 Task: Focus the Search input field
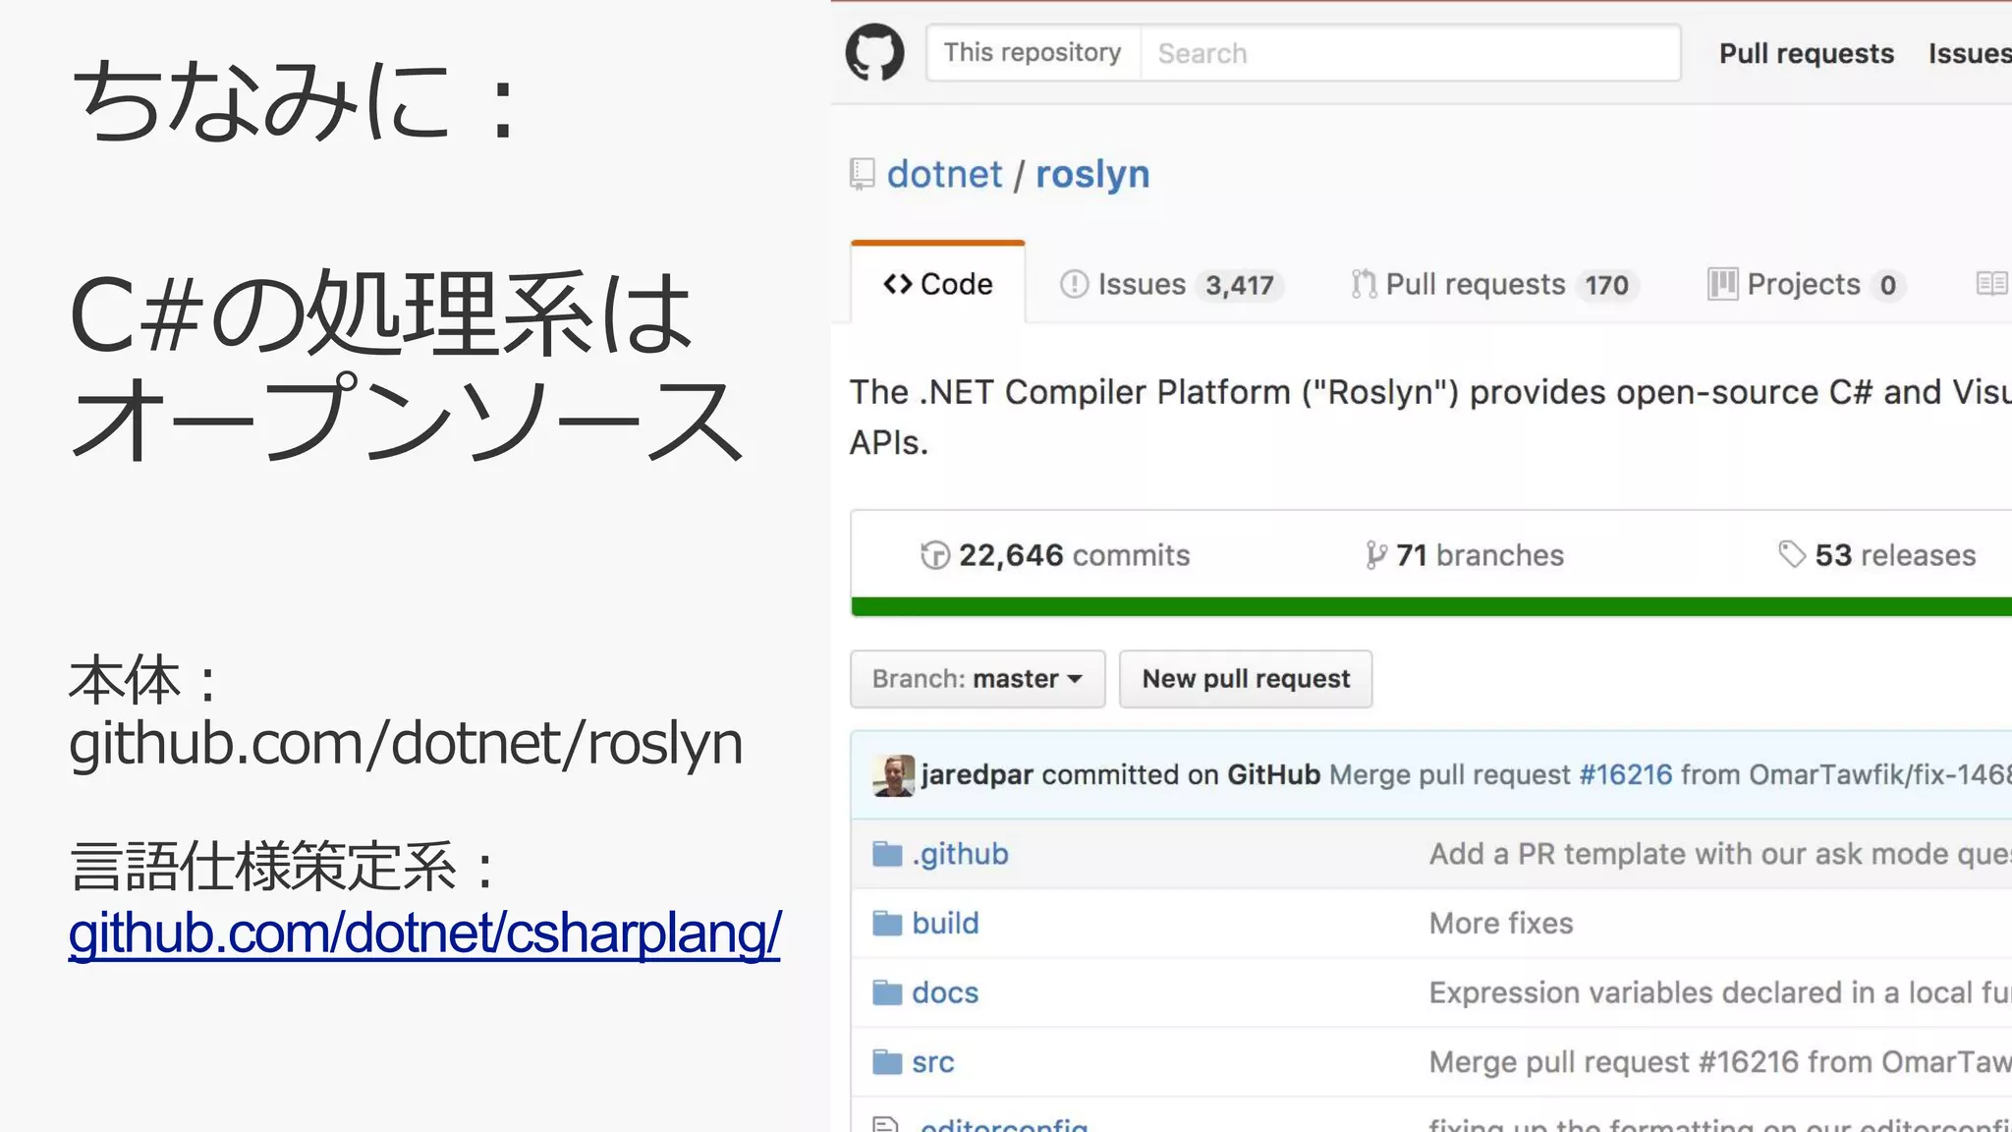(1410, 53)
